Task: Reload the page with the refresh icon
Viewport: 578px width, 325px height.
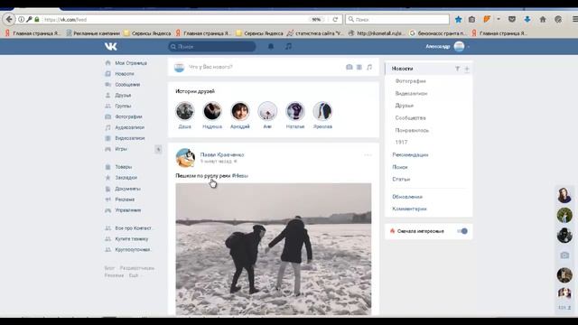Action: (335, 20)
